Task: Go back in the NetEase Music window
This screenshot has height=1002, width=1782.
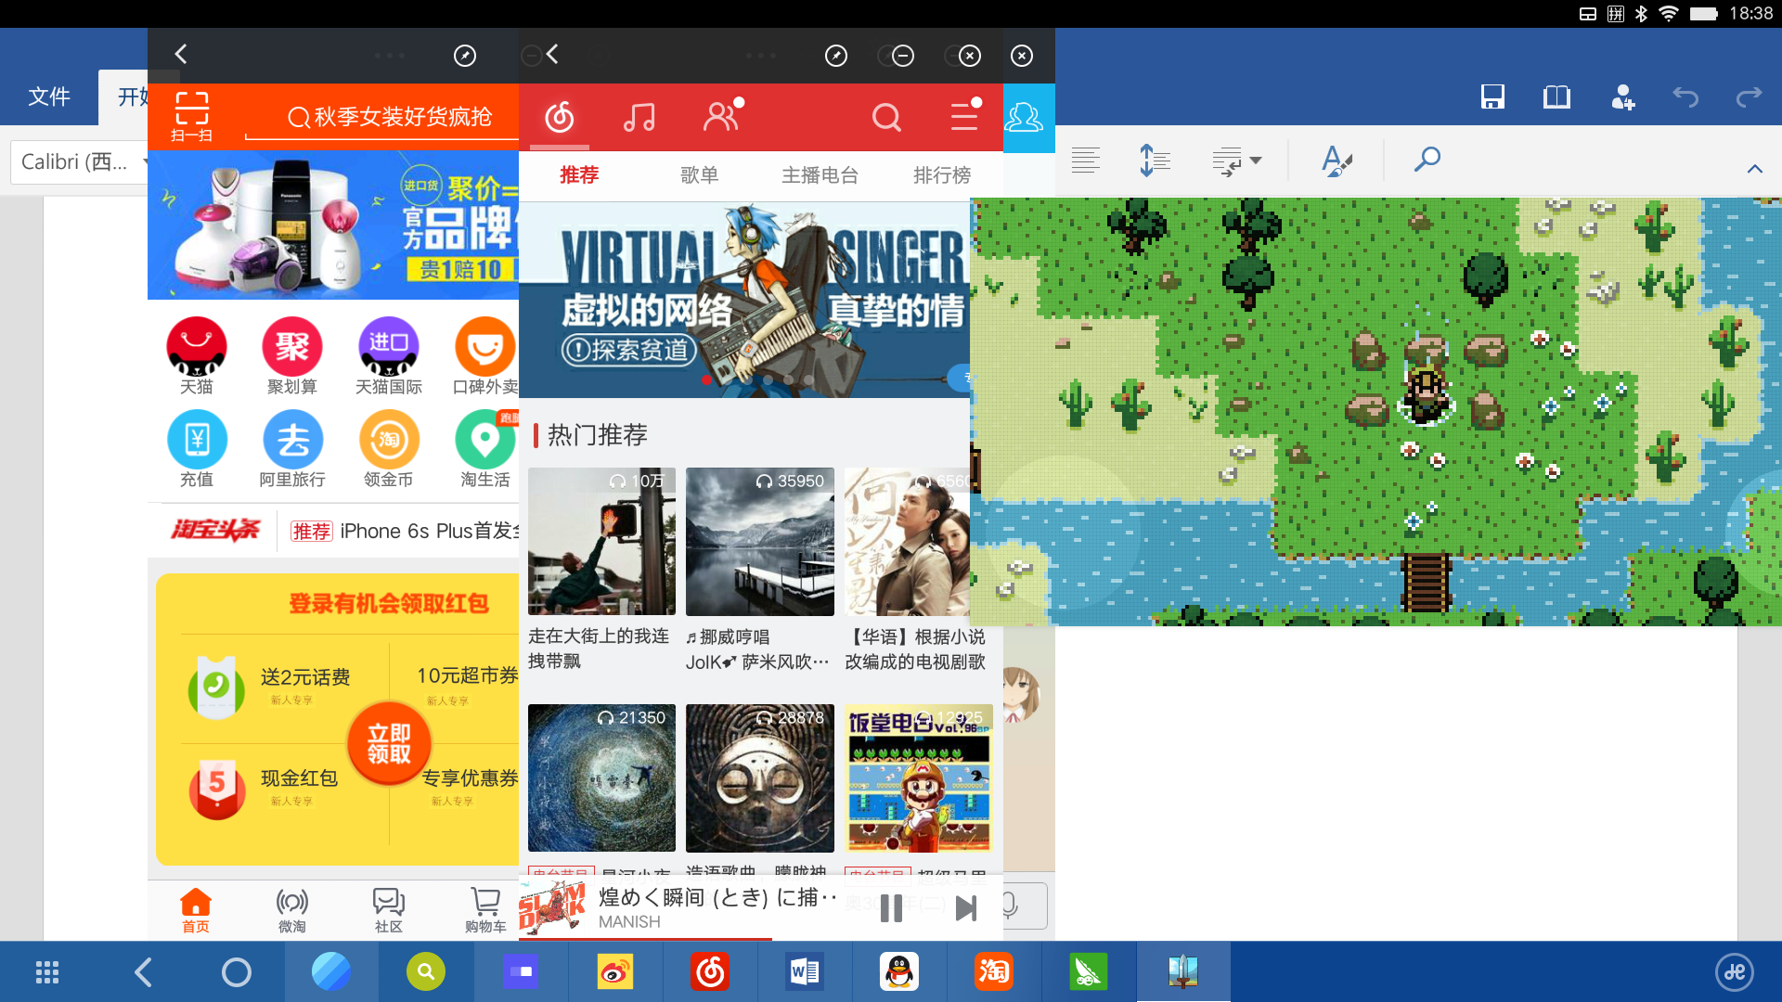Action: 552,55
